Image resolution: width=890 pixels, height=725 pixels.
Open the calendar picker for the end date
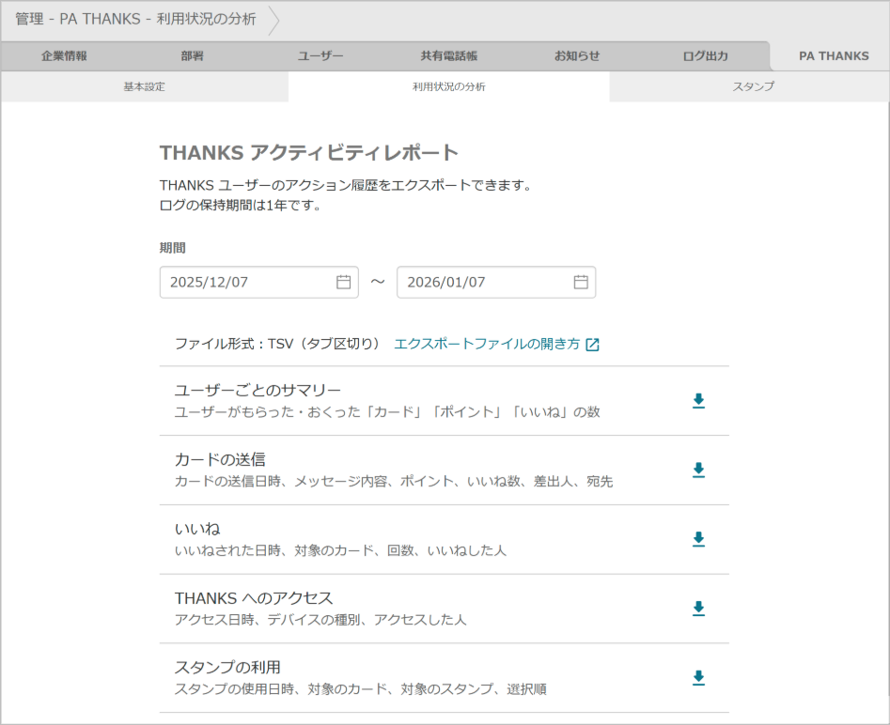[583, 282]
